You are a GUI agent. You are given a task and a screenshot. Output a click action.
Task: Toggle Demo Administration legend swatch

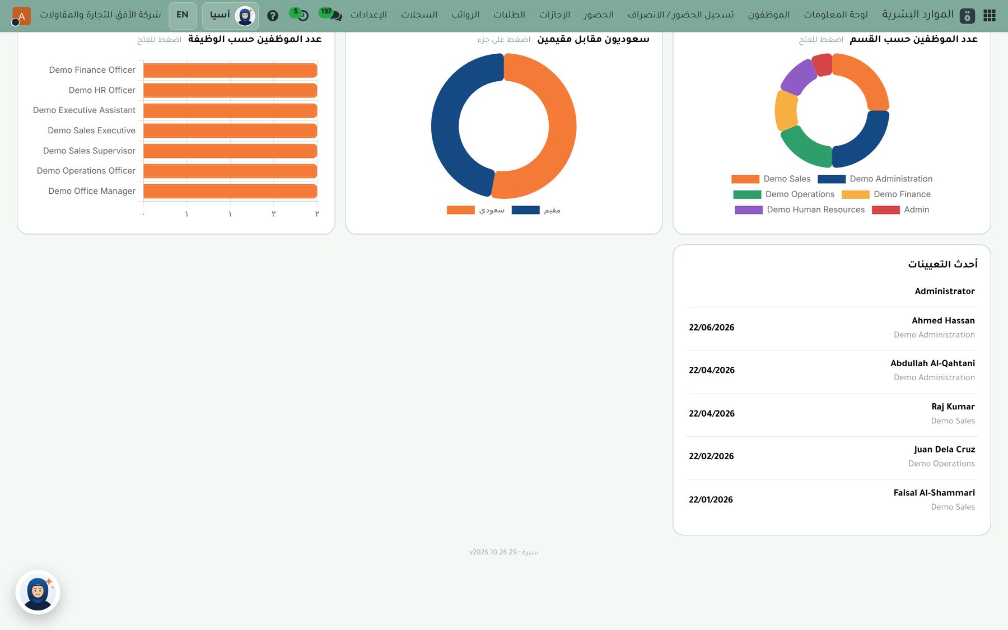point(831,179)
